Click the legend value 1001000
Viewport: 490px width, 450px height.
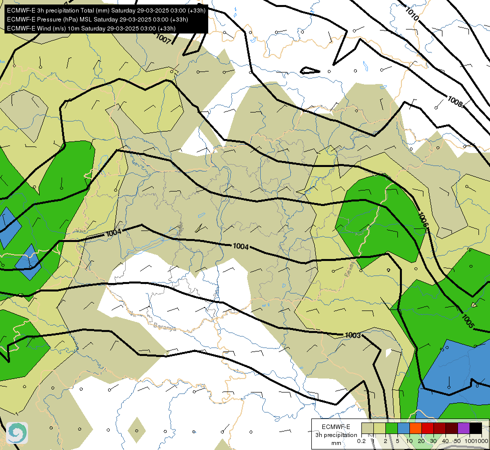476,441
